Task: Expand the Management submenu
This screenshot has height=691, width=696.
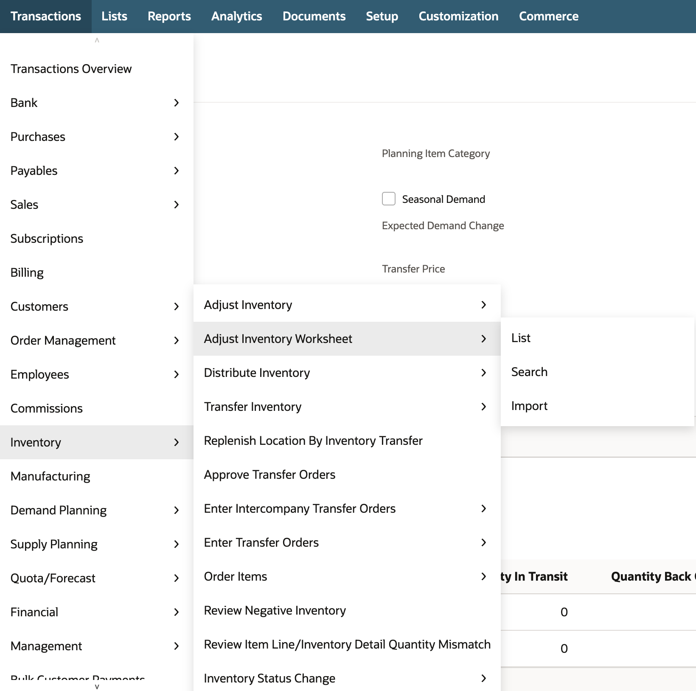Action: tap(97, 646)
